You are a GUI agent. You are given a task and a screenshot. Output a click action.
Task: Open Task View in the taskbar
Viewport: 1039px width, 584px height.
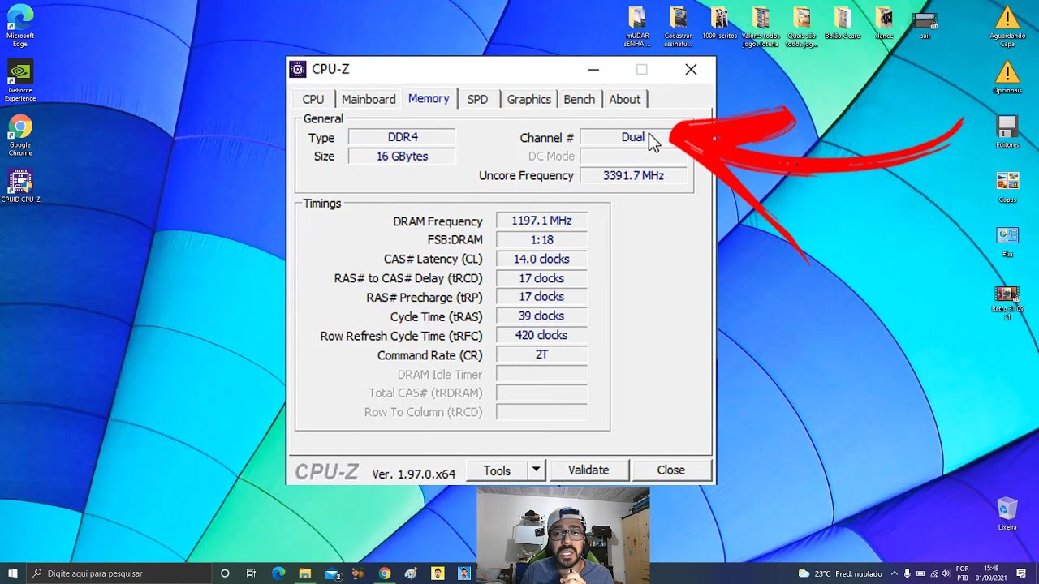click(251, 573)
